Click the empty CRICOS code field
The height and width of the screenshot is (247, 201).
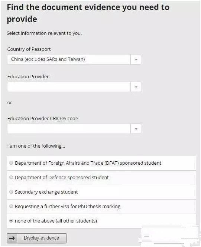(69, 129)
